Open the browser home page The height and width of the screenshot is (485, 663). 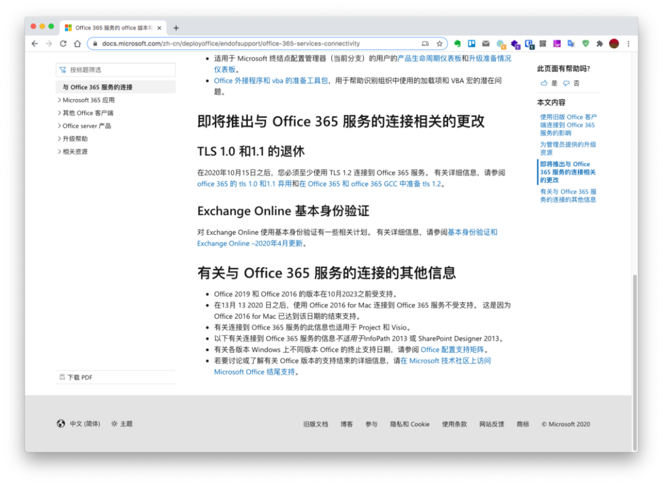[77, 44]
